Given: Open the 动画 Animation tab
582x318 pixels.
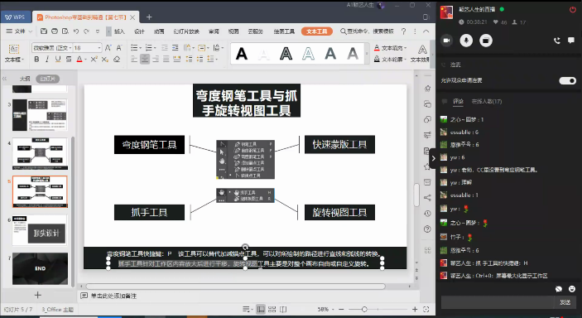Looking at the screenshot, I should click(159, 31).
